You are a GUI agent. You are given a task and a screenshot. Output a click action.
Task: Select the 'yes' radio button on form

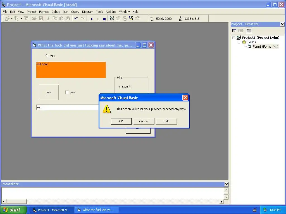[47, 55]
